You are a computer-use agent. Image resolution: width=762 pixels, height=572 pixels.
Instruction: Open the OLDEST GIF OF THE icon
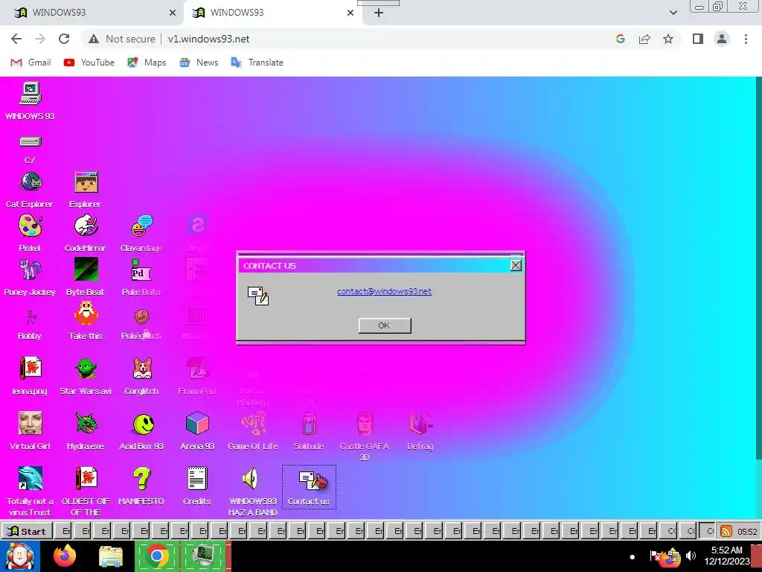(x=86, y=492)
